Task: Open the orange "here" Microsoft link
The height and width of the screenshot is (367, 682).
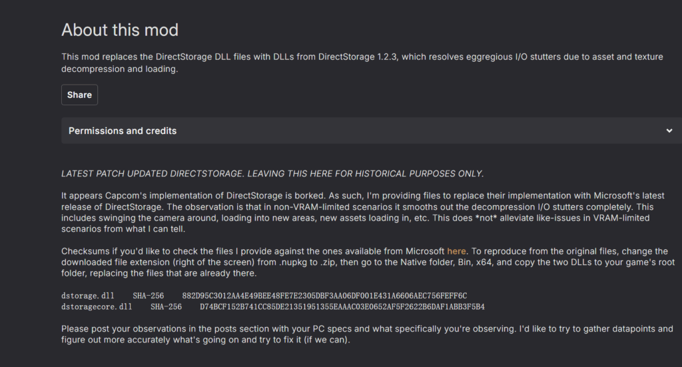Action: 456,251
